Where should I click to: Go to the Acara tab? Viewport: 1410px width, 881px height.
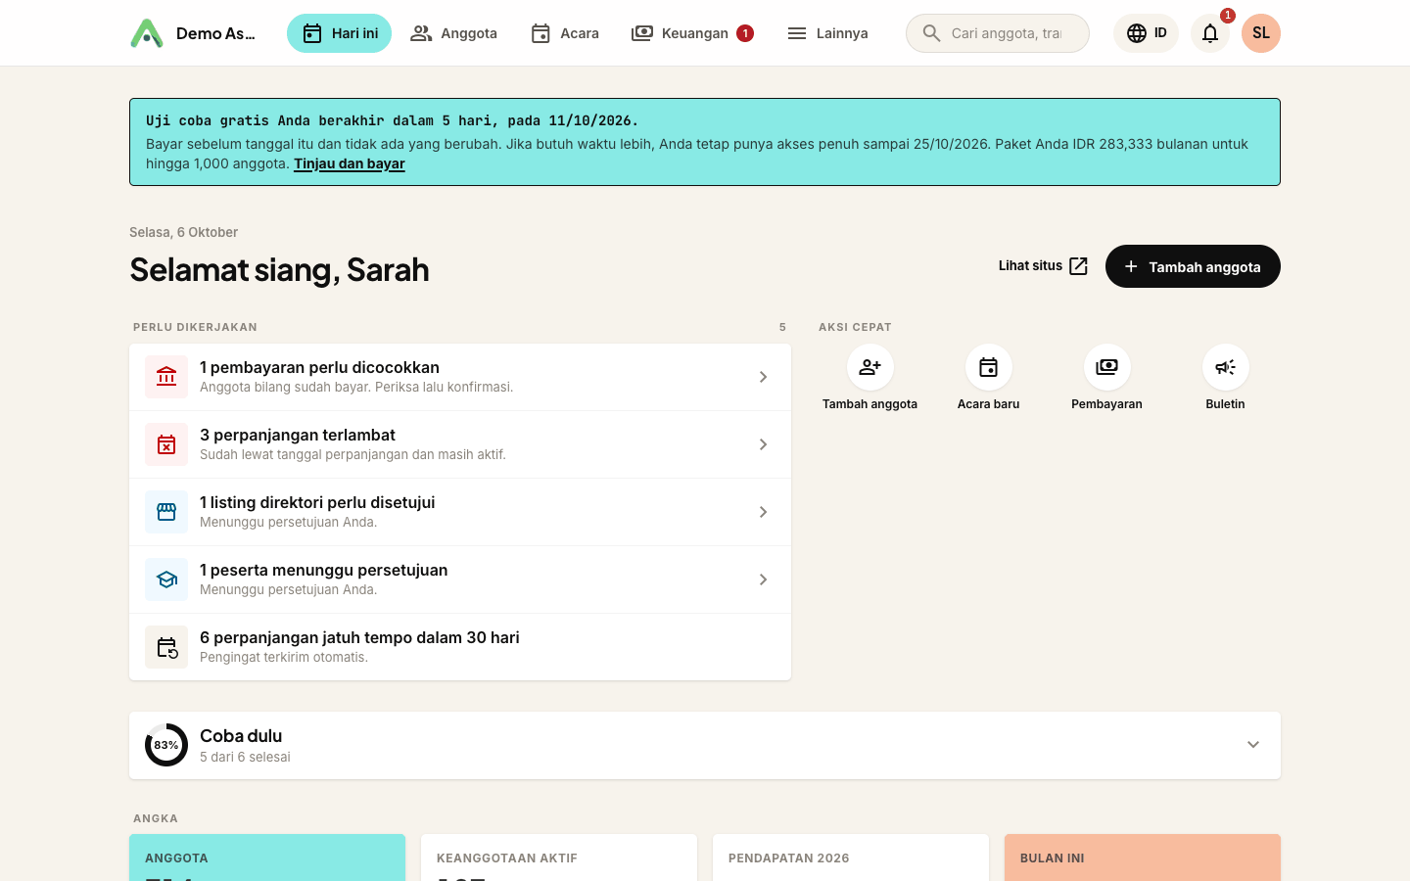pyautogui.click(x=565, y=33)
